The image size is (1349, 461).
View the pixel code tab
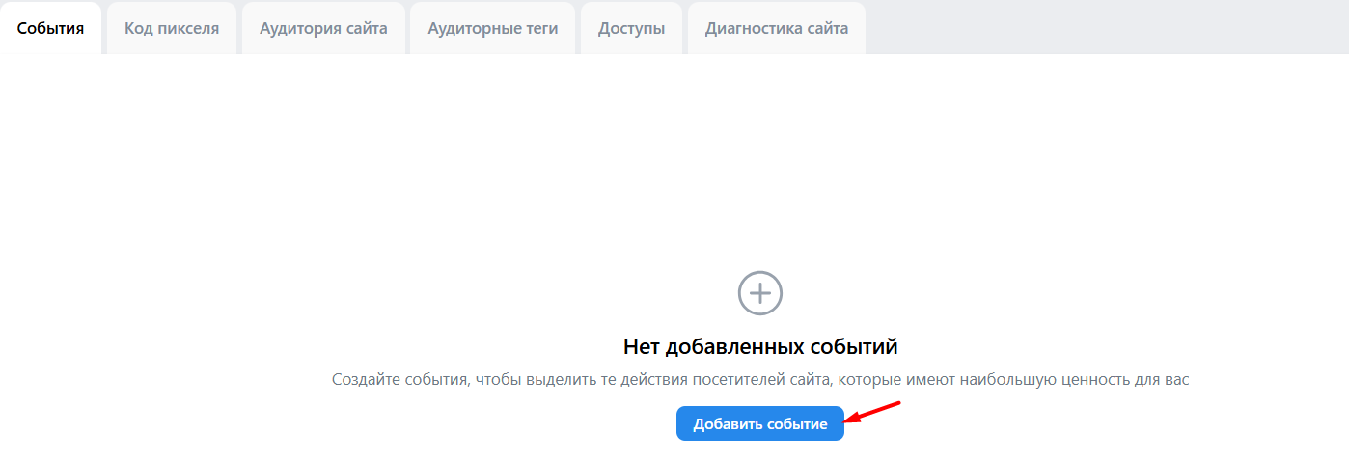[172, 28]
